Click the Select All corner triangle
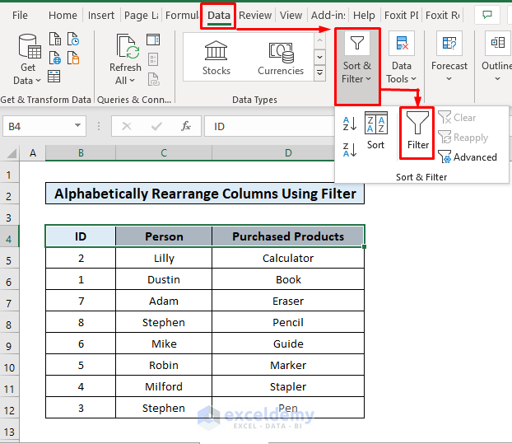 [x=10, y=153]
